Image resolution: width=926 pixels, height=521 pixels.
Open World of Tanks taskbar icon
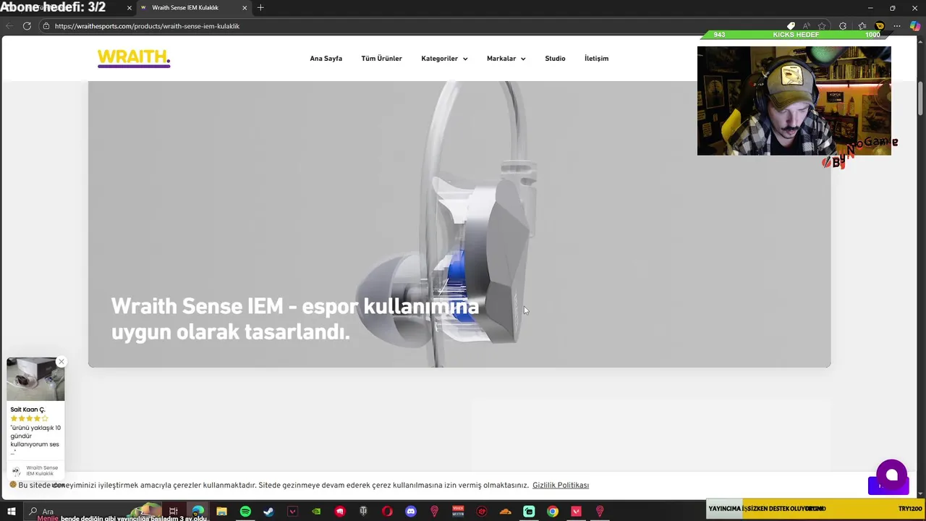pyautogui.click(x=363, y=512)
